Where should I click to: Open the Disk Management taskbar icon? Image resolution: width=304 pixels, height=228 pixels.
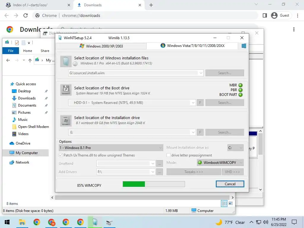(109, 222)
